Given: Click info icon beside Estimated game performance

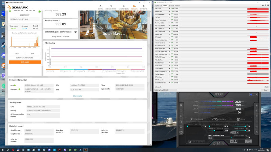Looking at the screenshot, I should [75, 32].
